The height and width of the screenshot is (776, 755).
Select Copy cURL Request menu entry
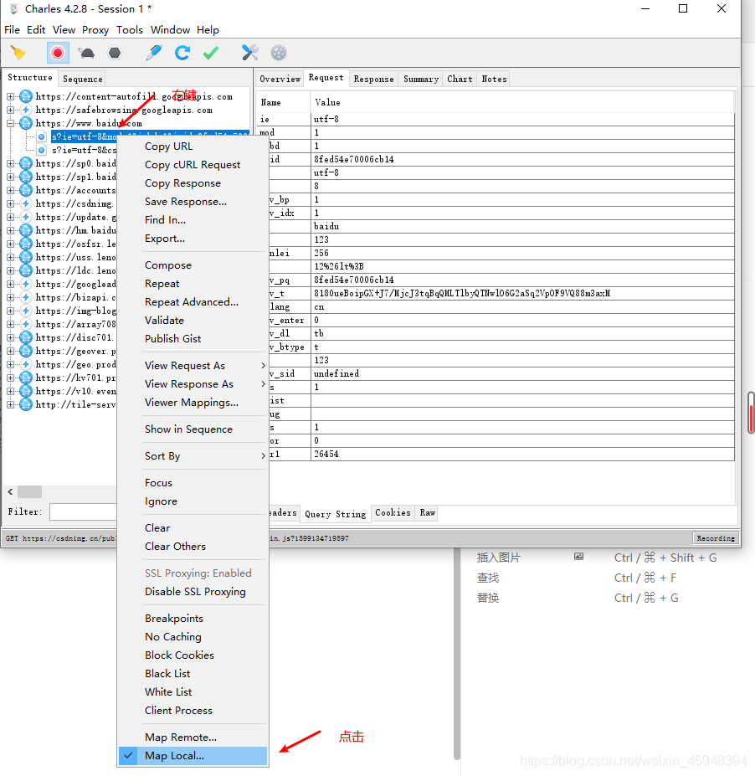[x=193, y=164]
